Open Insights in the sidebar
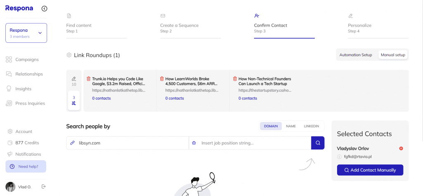 click(x=18, y=89)
